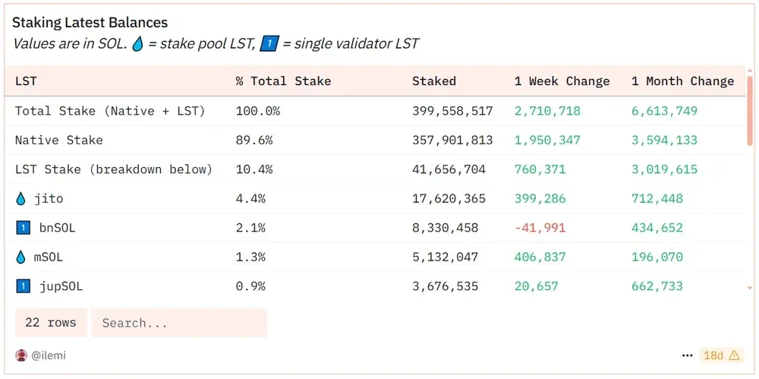Click the blue validator icon beside bnSOL
759x379 pixels.
pyautogui.click(x=24, y=228)
